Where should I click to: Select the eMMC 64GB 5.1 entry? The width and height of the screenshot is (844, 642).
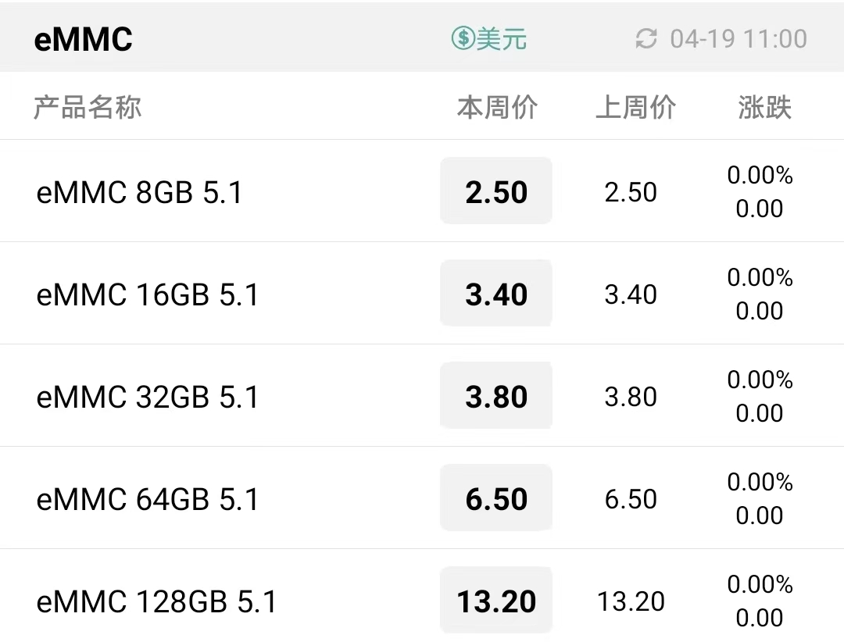[x=422, y=498]
